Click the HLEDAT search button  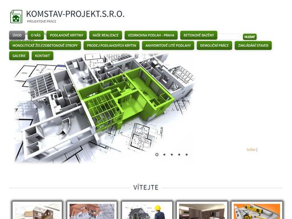pyautogui.click(x=250, y=37)
